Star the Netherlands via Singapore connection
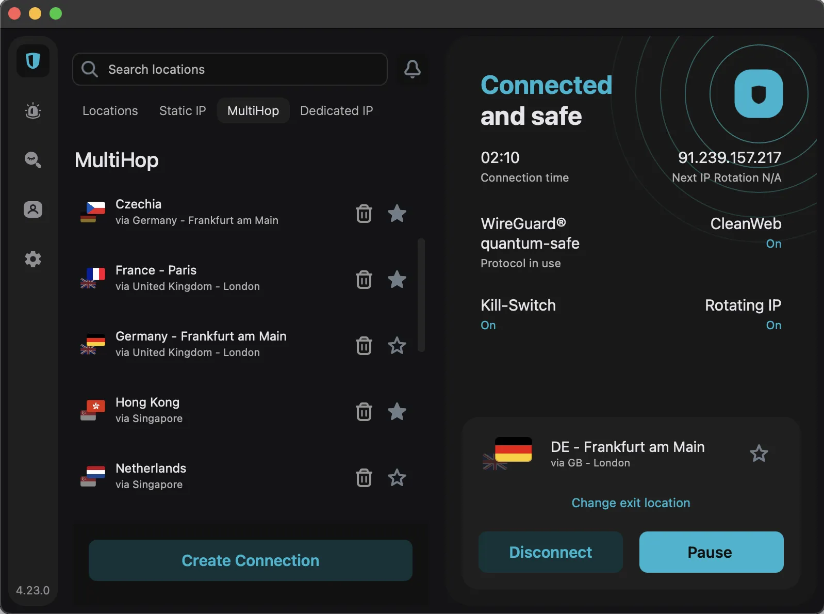This screenshot has height=614, width=824. (397, 478)
